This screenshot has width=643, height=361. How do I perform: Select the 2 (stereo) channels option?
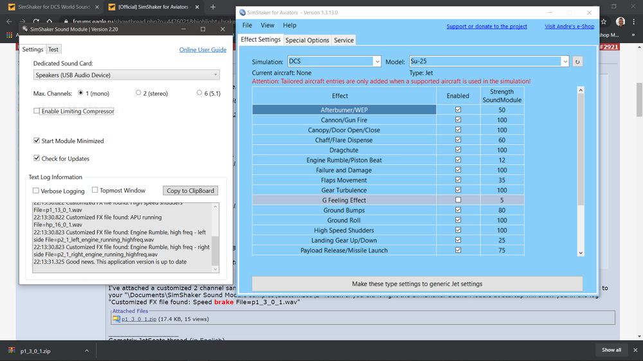(138, 93)
